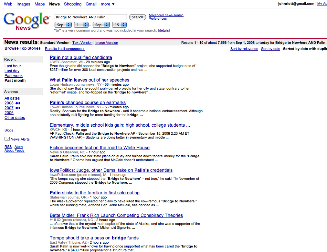Click the Sort by date link

click(x=271, y=49)
